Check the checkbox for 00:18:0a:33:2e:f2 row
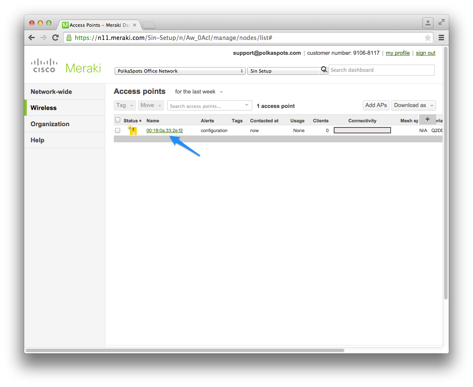Screen dimensions: 473x387 click(118, 130)
